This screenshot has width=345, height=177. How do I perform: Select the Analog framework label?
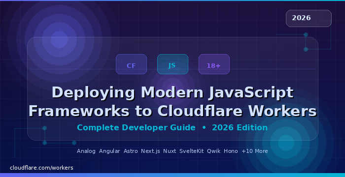86,151
